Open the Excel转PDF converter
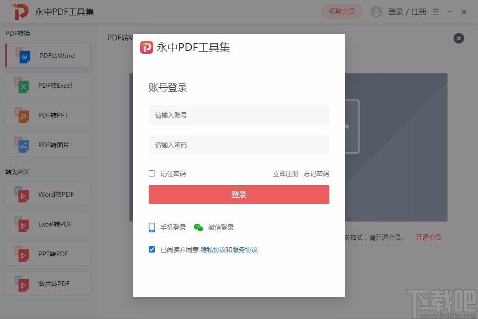 pos(47,224)
